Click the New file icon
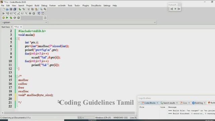This screenshot has height=121, width=215. coord(3,9)
